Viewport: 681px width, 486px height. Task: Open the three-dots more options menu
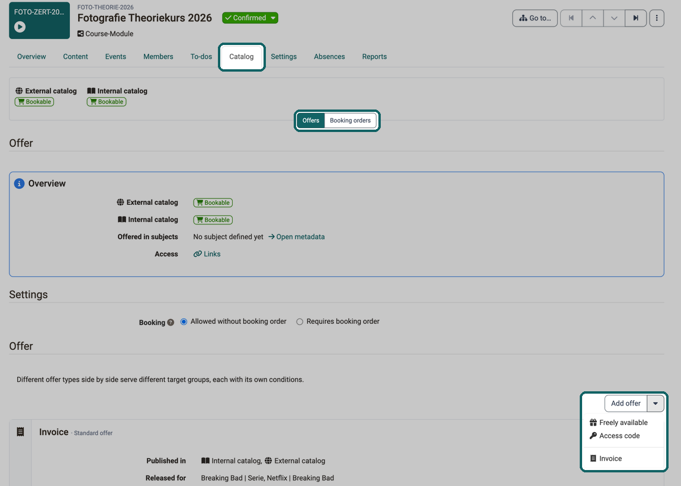click(x=657, y=18)
